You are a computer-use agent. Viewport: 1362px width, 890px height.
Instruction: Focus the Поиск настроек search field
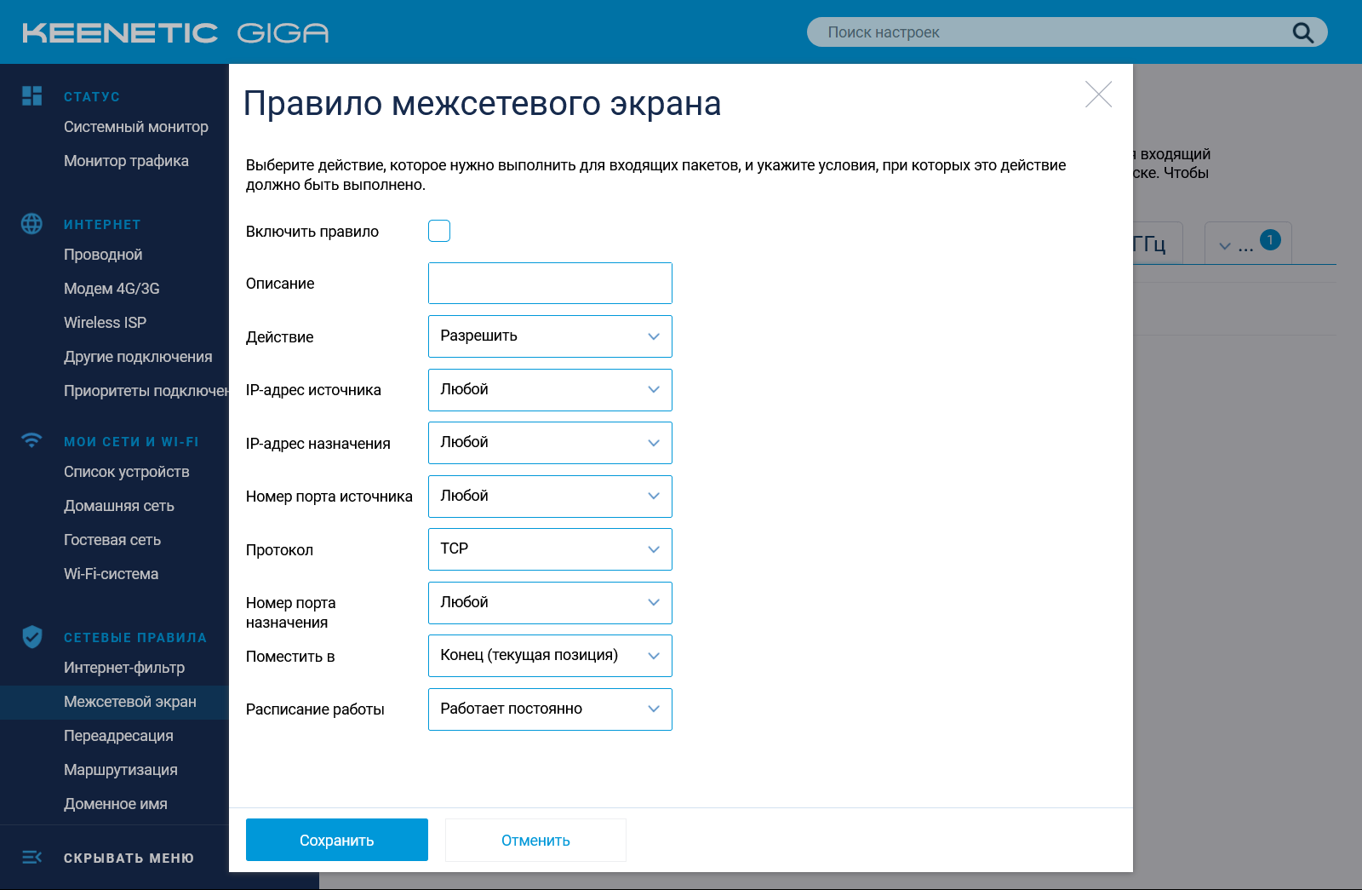pos(1067,32)
